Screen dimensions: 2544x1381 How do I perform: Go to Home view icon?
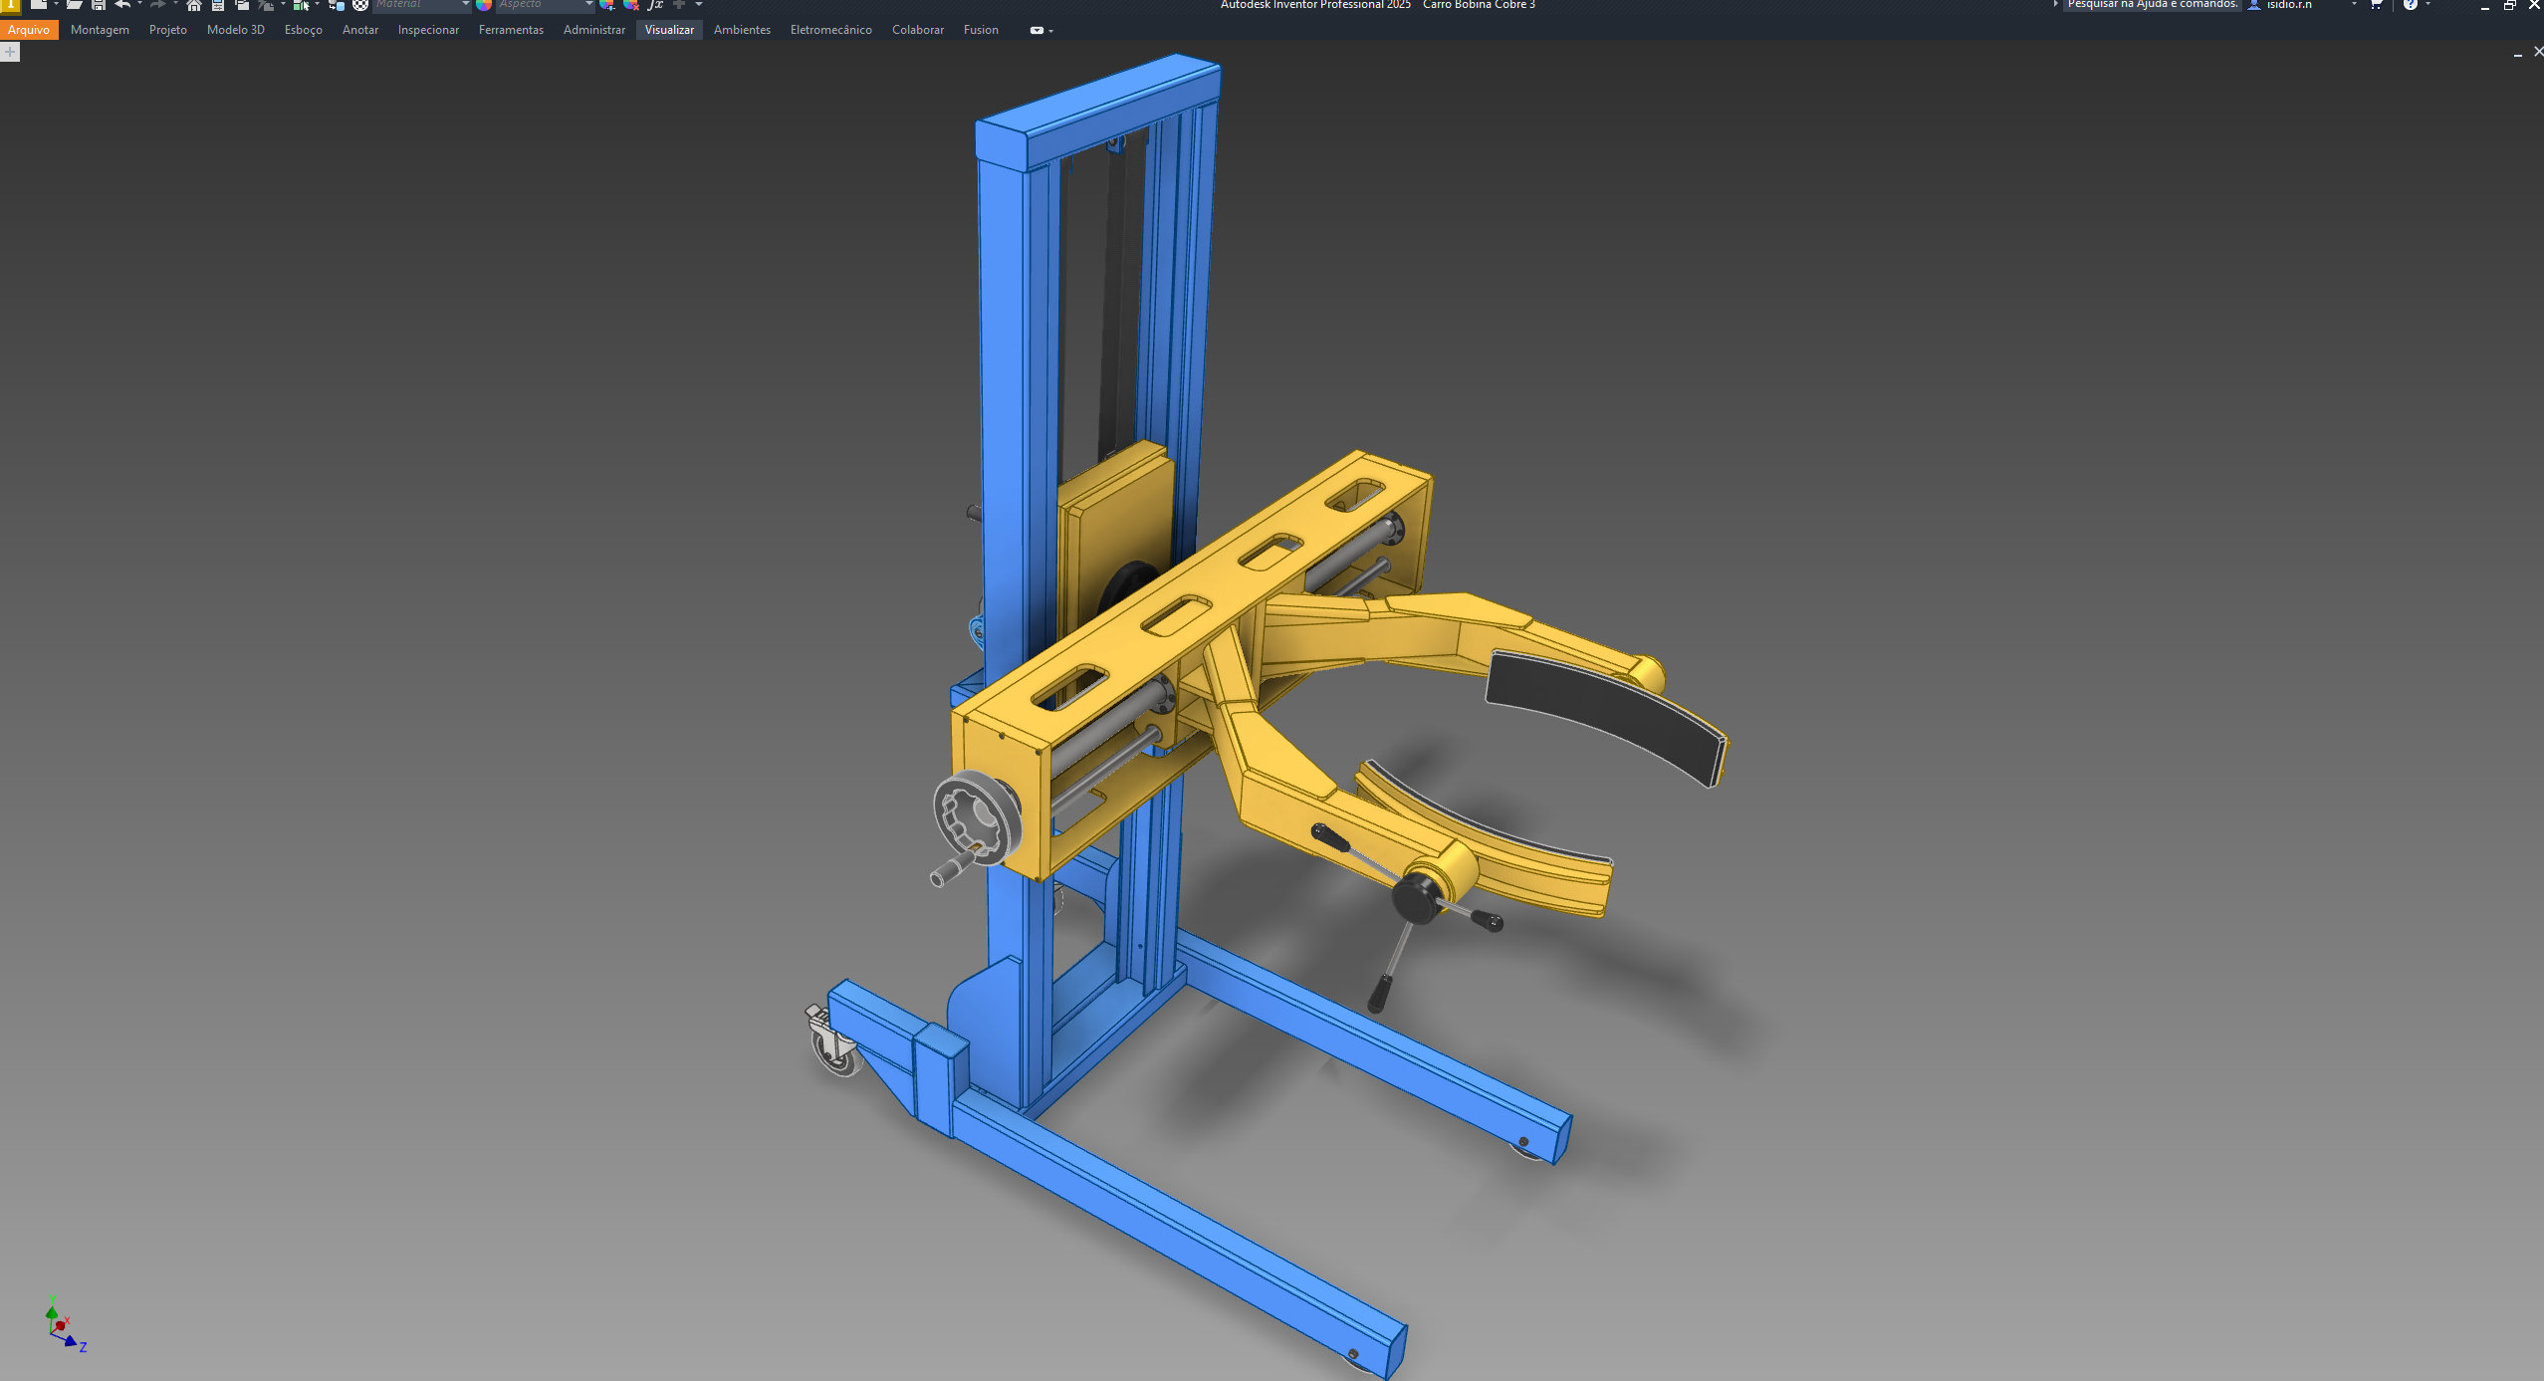(x=194, y=5)
